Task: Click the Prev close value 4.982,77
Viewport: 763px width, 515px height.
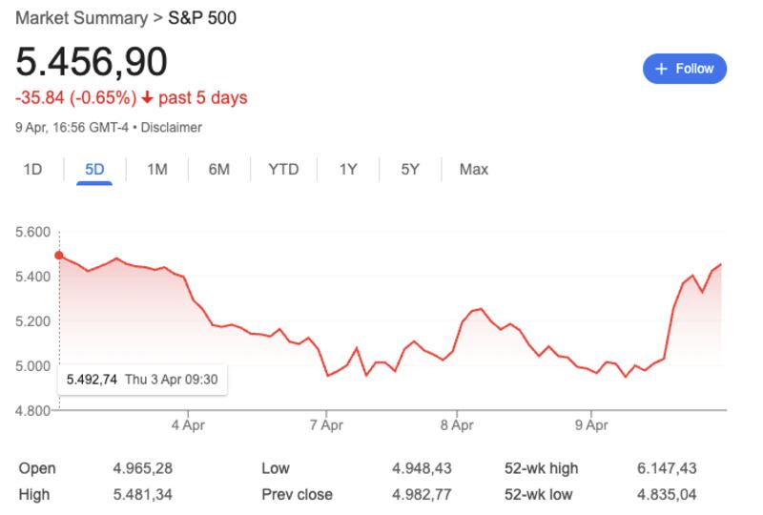Action: pyautogui.click(x=421, y=495)
